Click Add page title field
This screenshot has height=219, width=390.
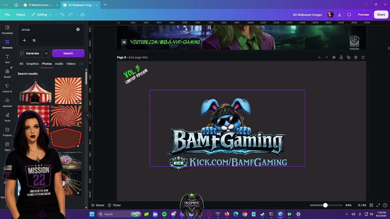click(x=138, y=57)
